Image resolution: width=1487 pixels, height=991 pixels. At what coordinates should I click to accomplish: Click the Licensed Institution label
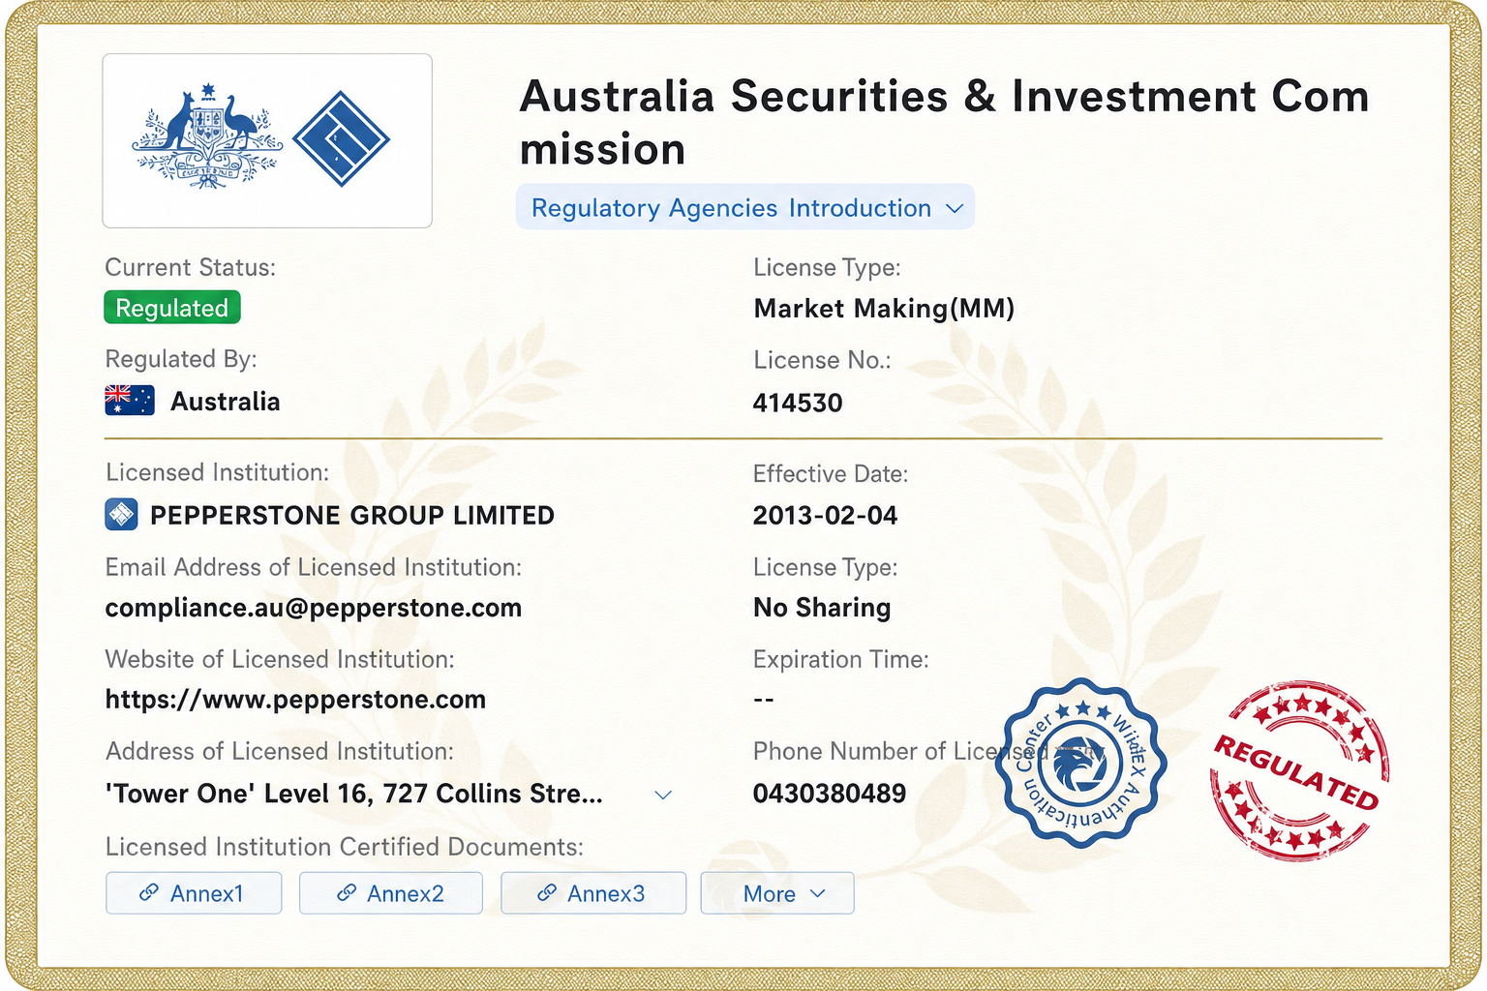click(218, 472)
